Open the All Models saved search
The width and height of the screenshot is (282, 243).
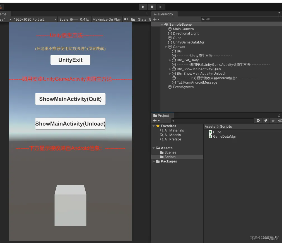[x=173, y=135]
